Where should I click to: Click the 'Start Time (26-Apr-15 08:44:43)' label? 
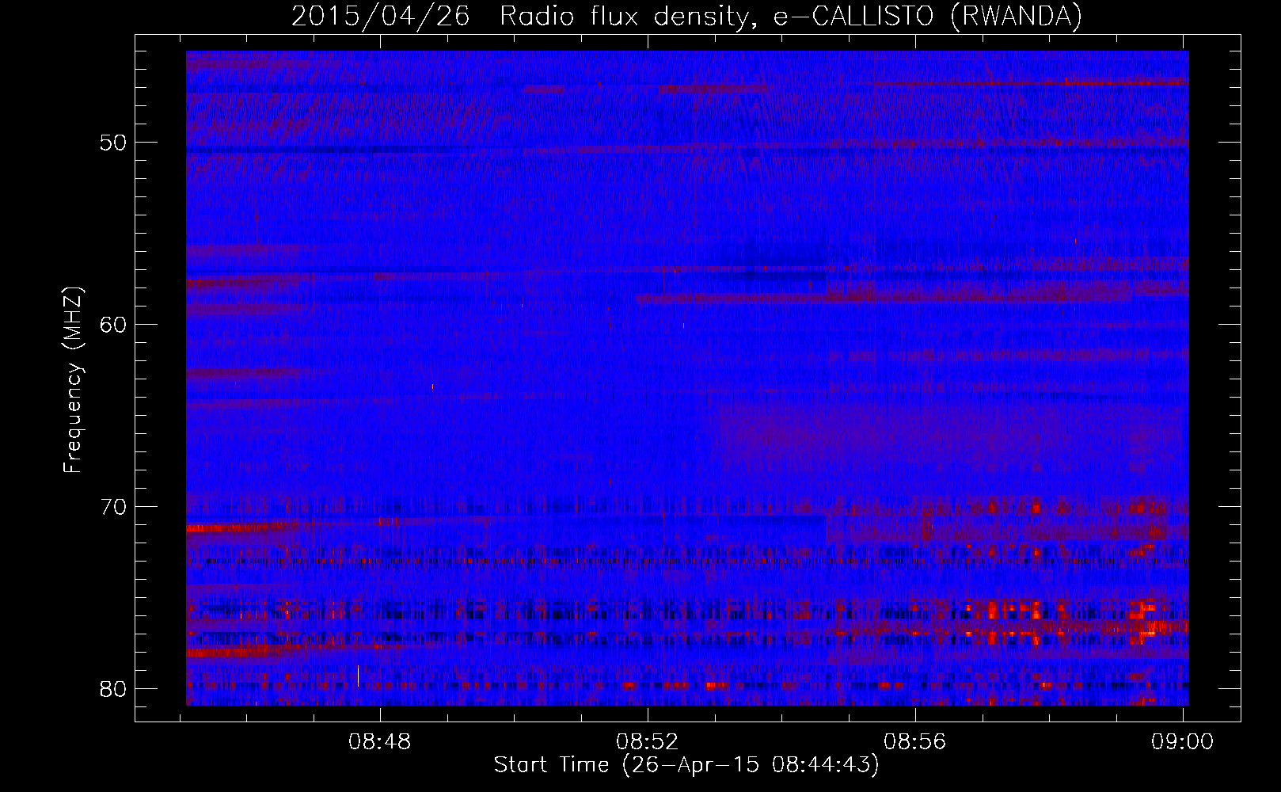tap(686, 765)
